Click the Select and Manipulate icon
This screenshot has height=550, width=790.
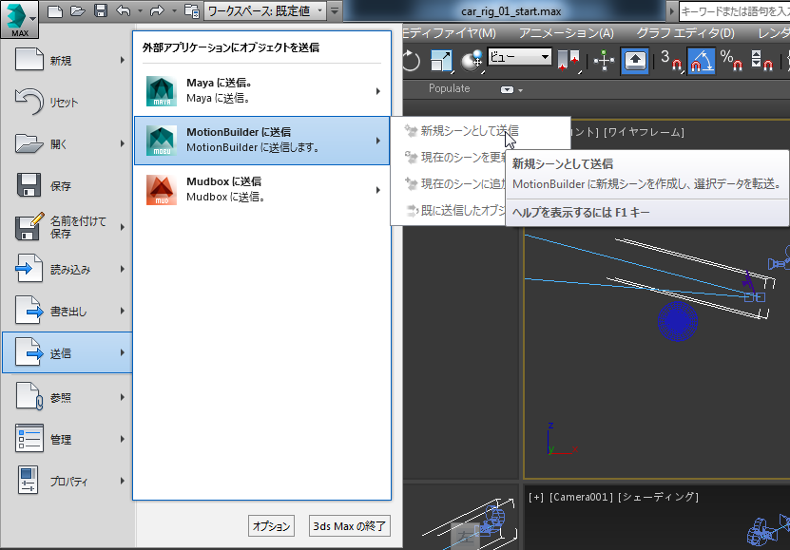pyautogui.click(x=604, y=62)
